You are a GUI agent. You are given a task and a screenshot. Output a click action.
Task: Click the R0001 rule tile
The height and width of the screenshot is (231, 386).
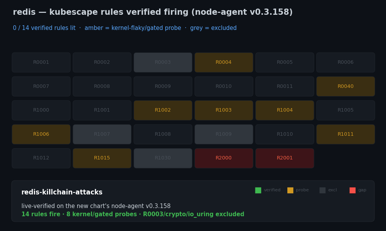pyautogui.click(x=41, y=62)
